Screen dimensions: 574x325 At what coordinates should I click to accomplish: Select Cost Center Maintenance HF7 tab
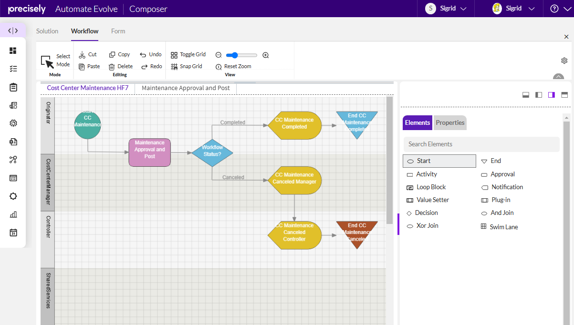pyautogui.click(x=87, y=88)
